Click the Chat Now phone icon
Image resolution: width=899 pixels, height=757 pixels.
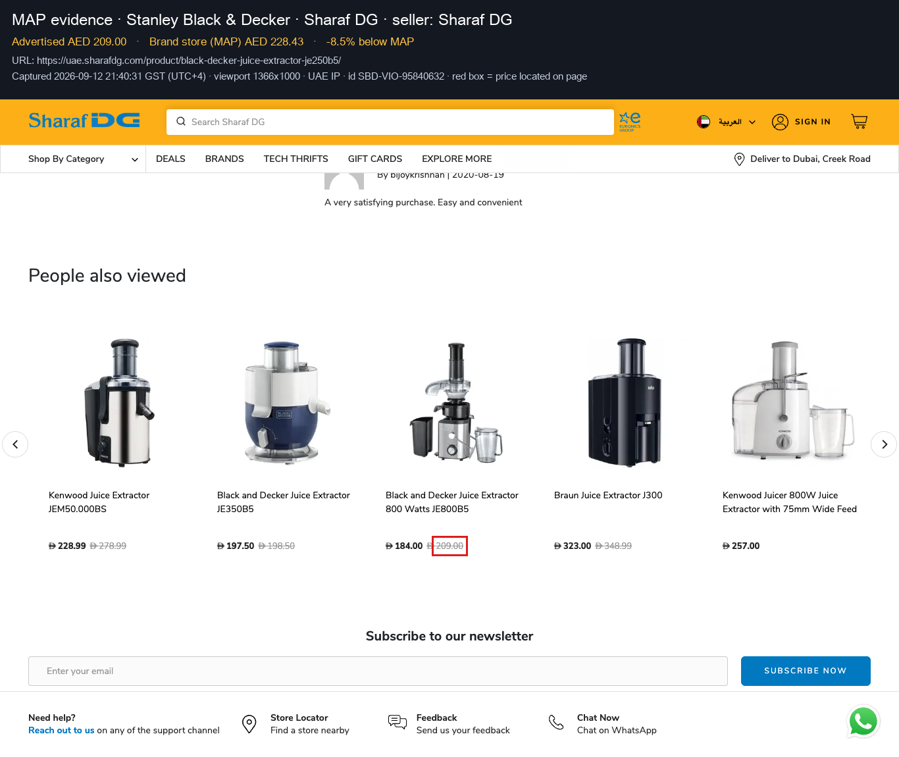pyautogui.click(x=556, y=723)
